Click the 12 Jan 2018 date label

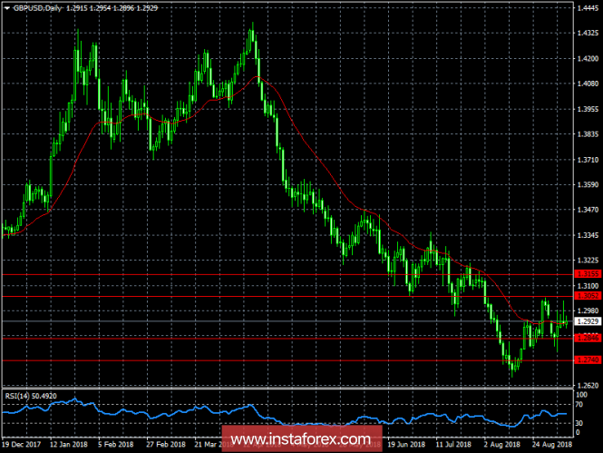tap(69, 444)
